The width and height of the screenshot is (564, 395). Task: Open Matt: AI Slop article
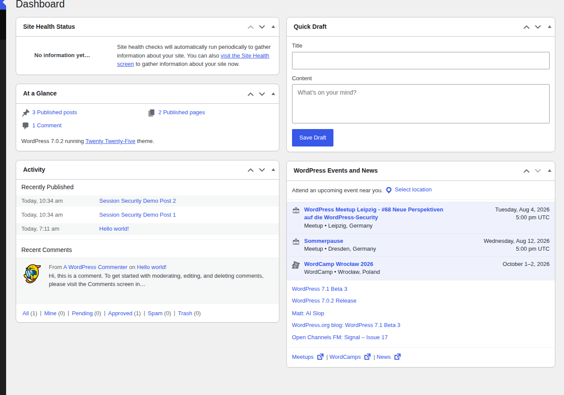click(x=308, y=313)
